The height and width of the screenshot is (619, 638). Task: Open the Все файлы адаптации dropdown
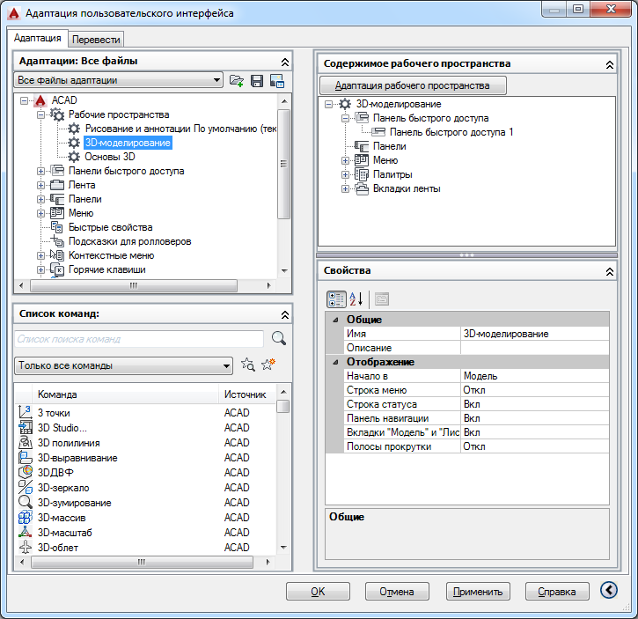click(119, 80)
